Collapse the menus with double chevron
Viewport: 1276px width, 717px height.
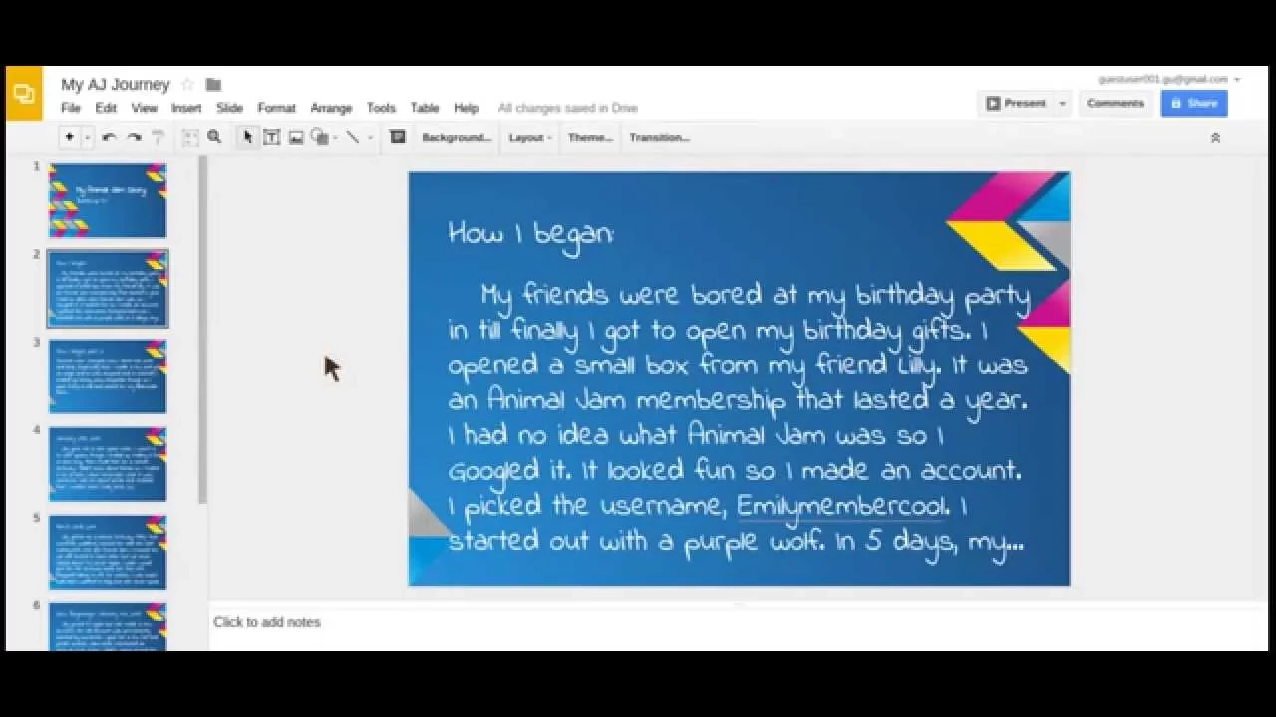(x=1215, y=138)
